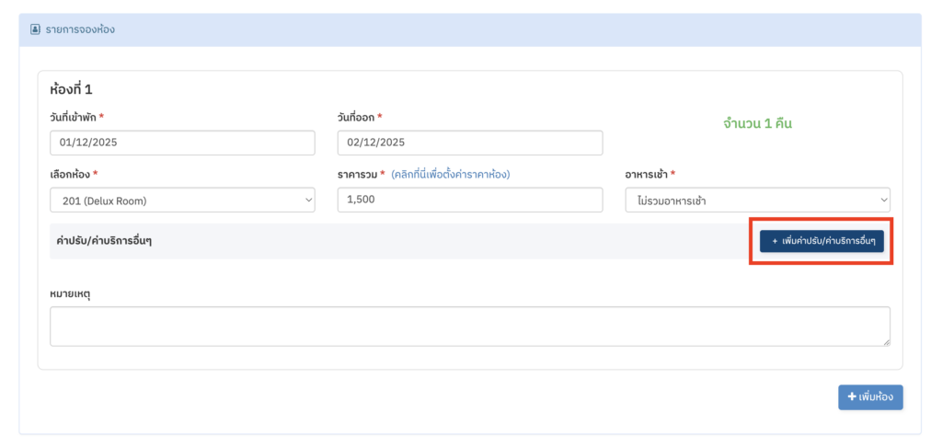Click the check-in date field 01/12/2025
The width and height of the screenshot is (942, 447).
(182, 143)
